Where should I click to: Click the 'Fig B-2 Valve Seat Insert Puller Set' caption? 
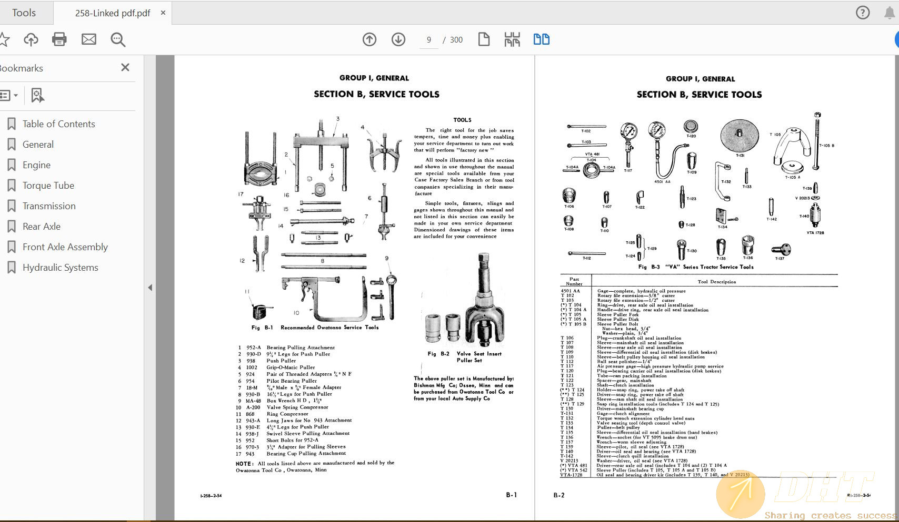point(465,357)
